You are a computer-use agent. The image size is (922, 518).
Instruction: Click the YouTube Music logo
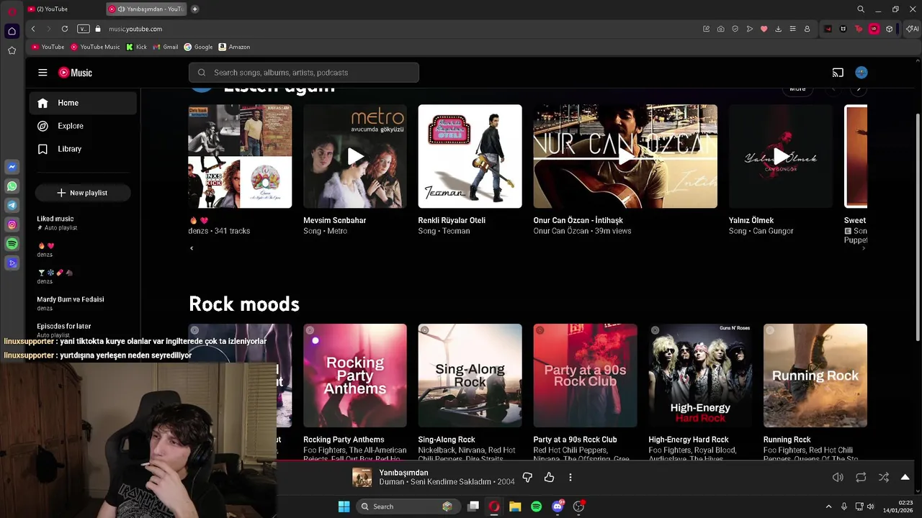(75, 73)
